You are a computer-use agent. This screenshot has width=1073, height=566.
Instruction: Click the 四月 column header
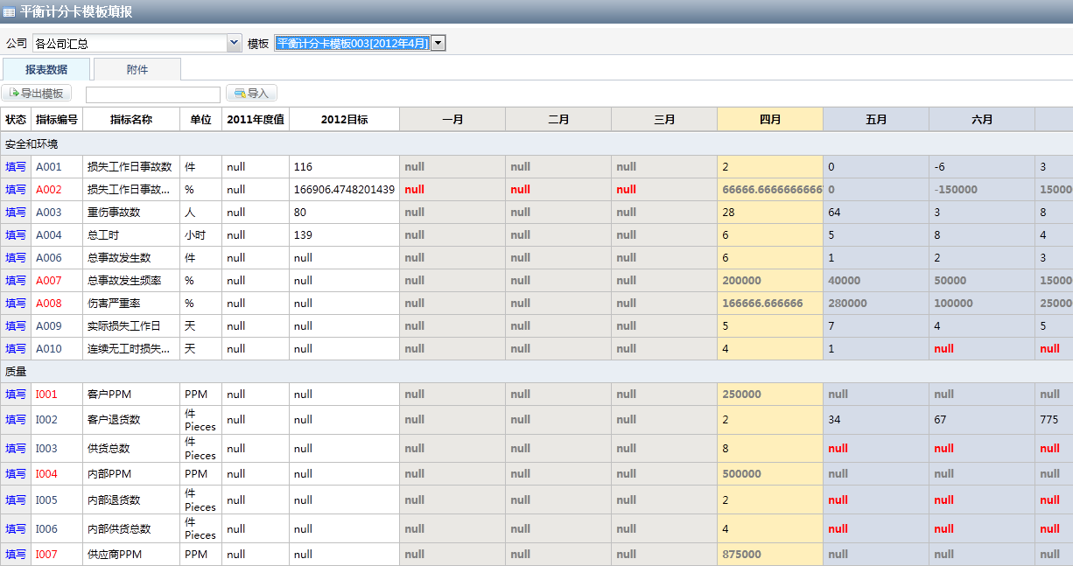(770, 120)
